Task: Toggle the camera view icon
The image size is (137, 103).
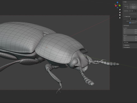Action: 120,15
